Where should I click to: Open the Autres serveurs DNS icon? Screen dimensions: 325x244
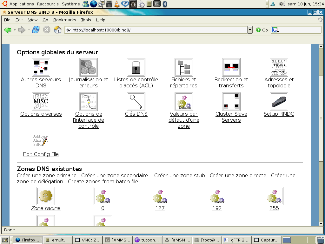[41, 67]
